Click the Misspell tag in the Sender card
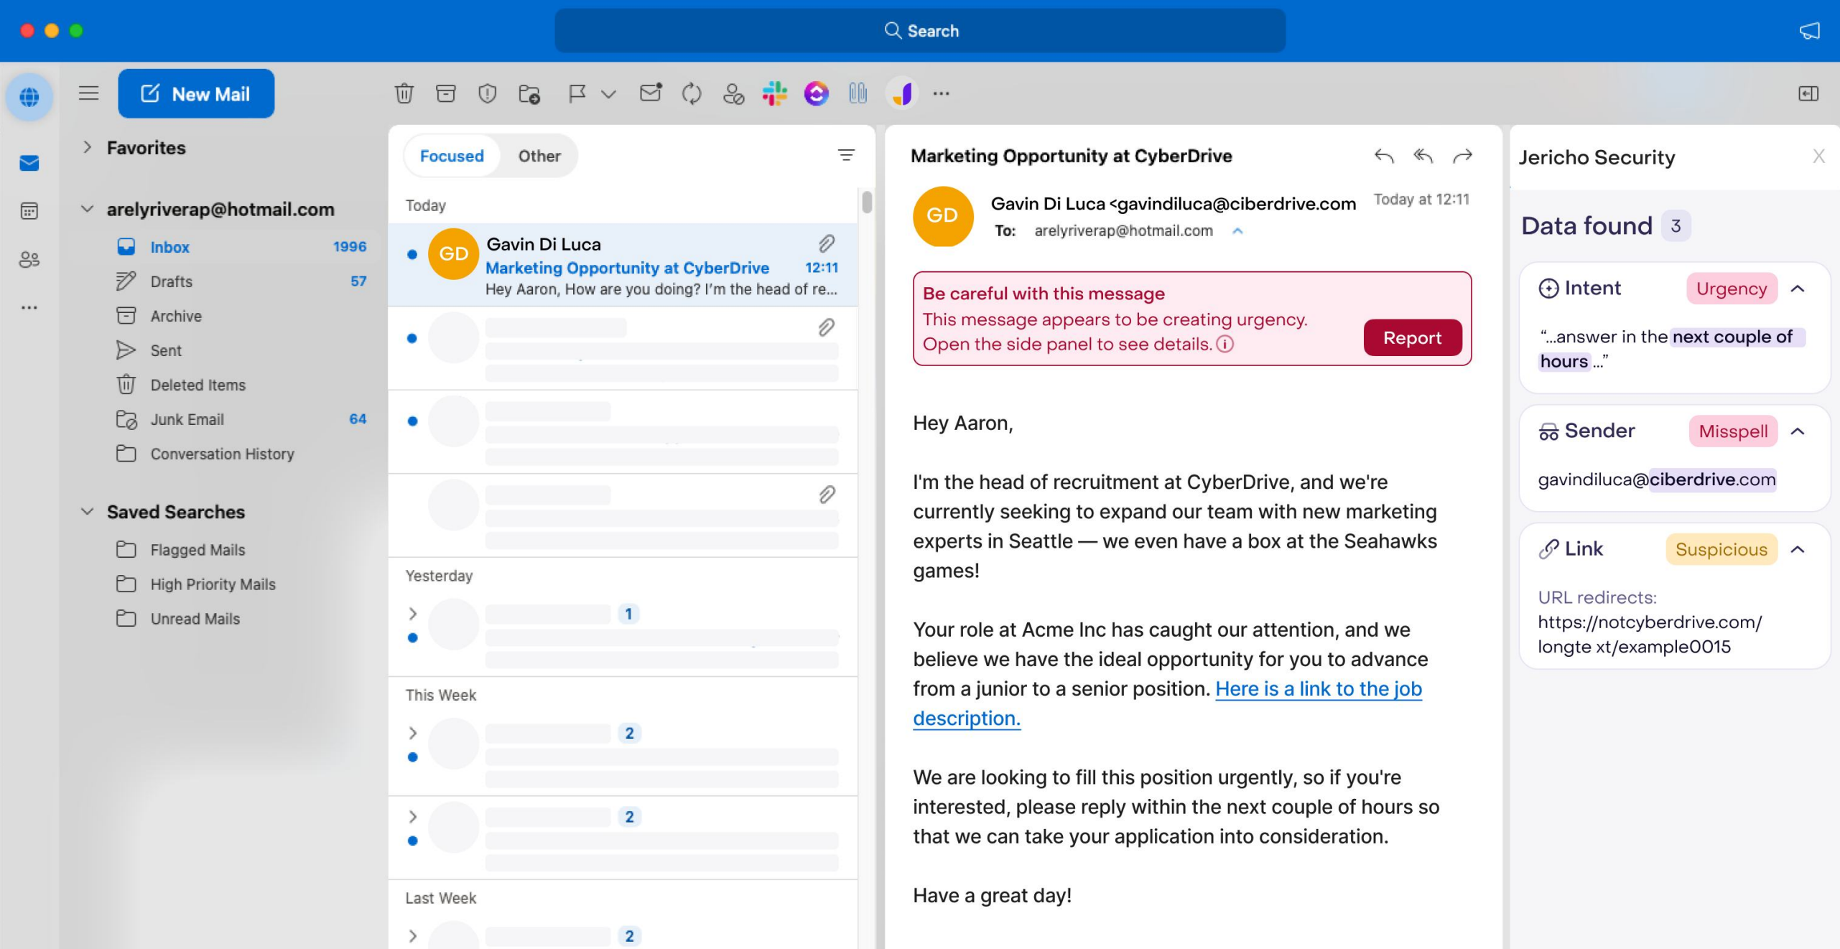1840x949 pixels. tap(1732, 431)
